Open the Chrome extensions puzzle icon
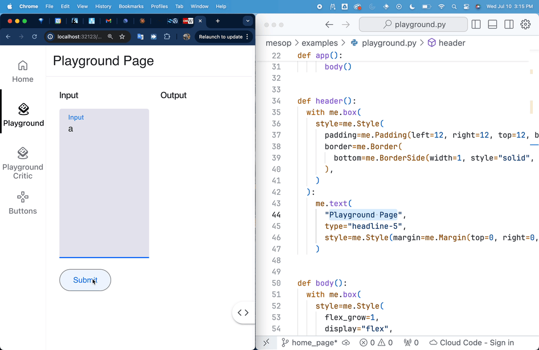 coord(167,35)
